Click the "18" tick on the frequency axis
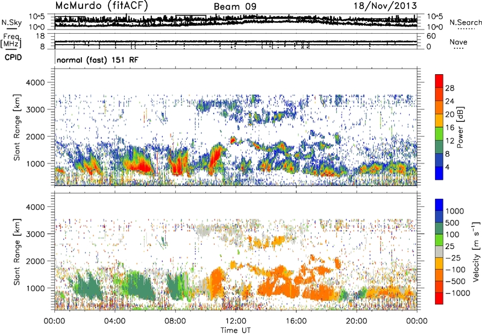Image resolution: width=482 pixels, height=334 pixels. point(40,36)
